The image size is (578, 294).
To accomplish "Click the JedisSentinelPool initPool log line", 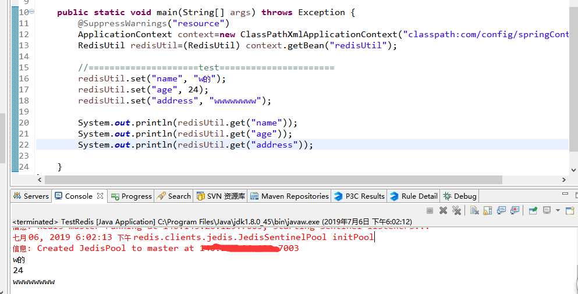I will coord(193,237).
